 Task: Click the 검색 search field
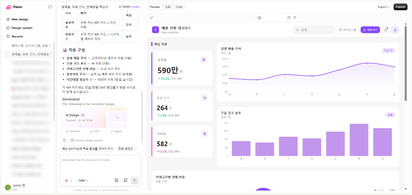pyautogui.click(x=314, y=30)
